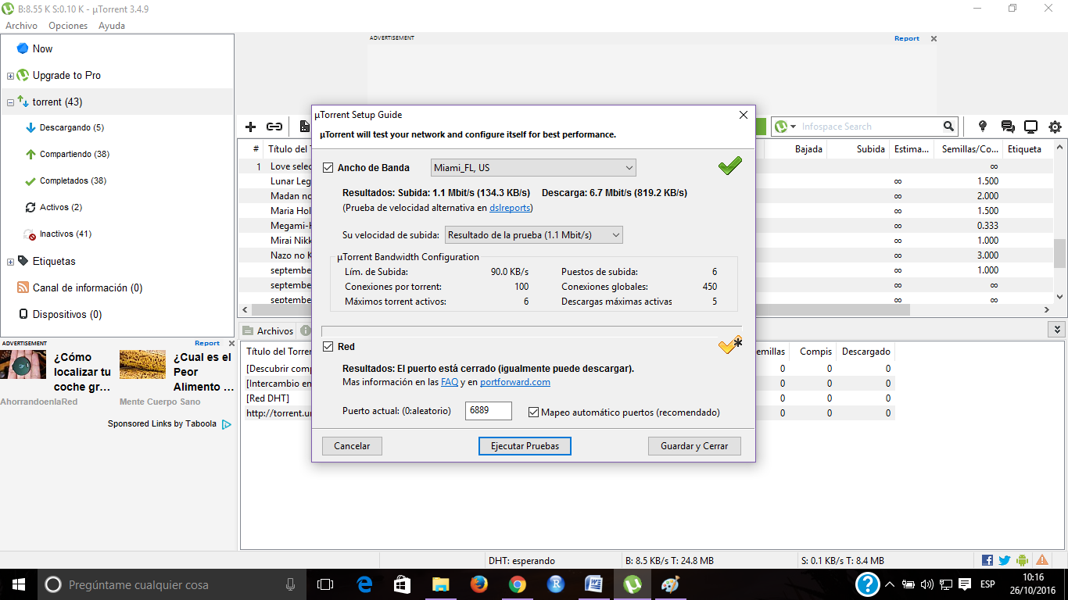
Task: Click the Facebook icon in status bar
Action: (987, 560)
